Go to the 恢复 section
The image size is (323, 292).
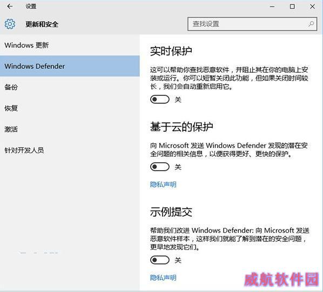[x=70, y=108]
